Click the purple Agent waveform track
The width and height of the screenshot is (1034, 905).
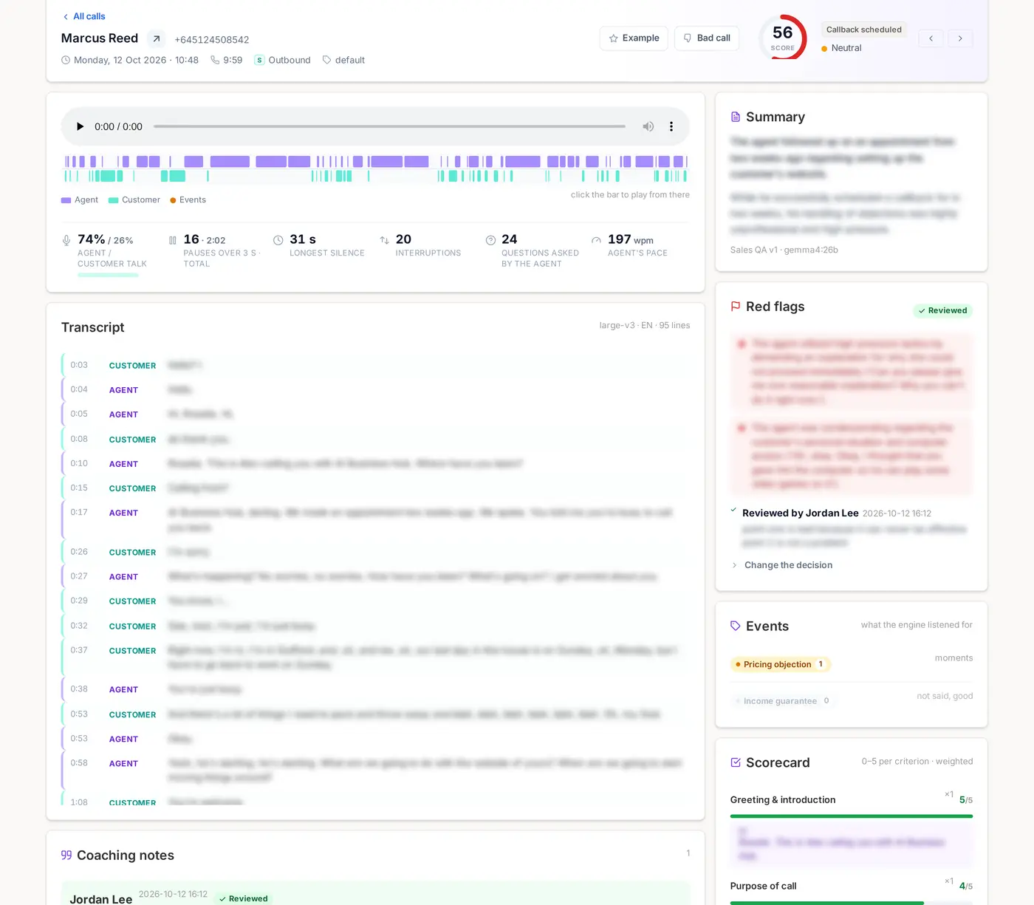375,161
